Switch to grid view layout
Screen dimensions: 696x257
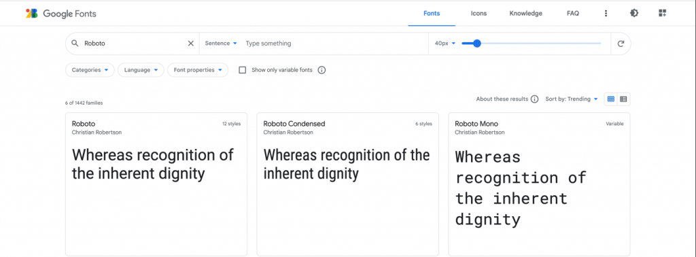pos(611,99)
